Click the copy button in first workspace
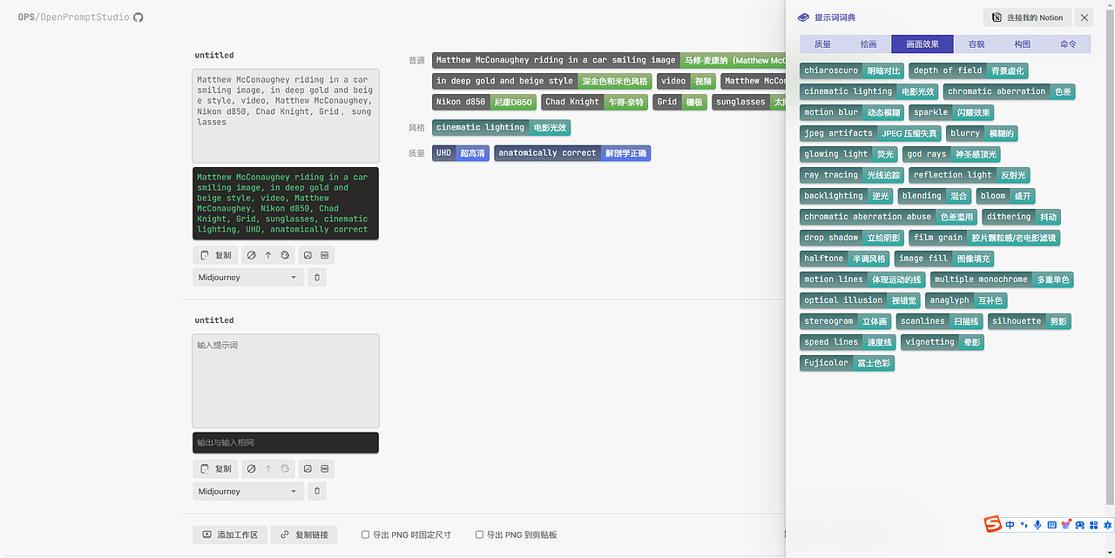The height and width of the screenshot is (558, 1115). [x=216, y=255]
